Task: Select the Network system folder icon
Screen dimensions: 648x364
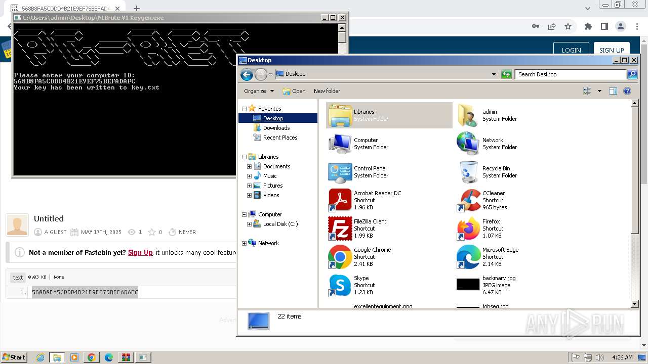Action: click(468, 144)
